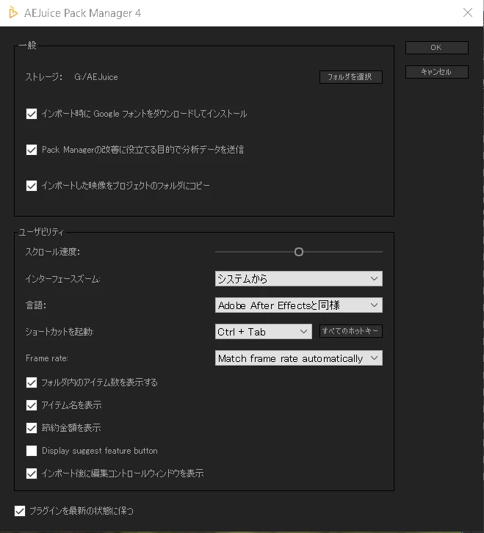
Task: Disable 分析データを送信 checkbox
Action: (32, 150)
